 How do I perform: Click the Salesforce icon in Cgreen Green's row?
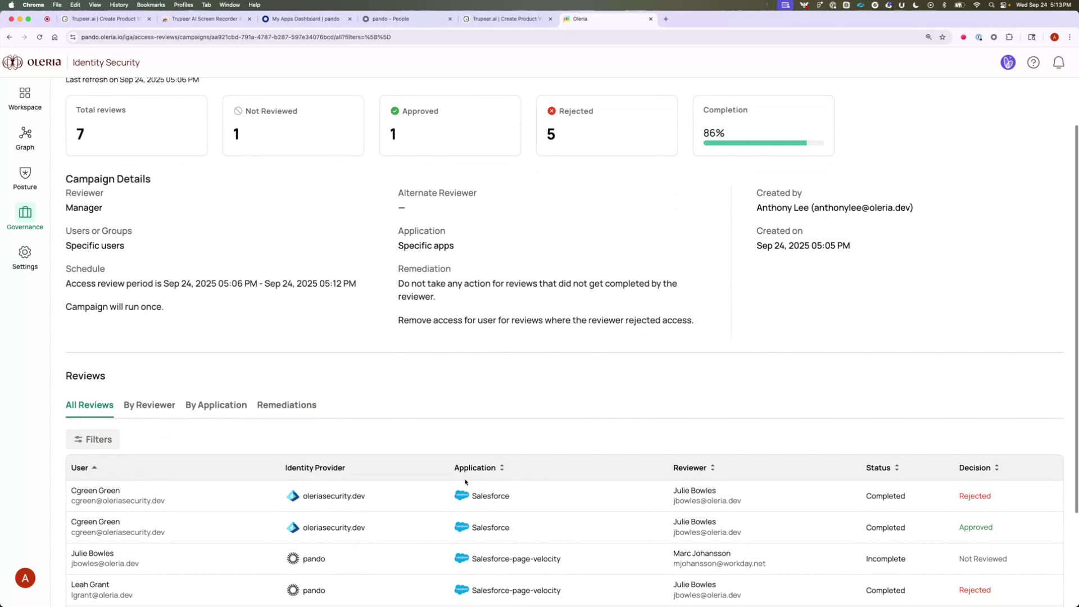[x=461, y=496]
